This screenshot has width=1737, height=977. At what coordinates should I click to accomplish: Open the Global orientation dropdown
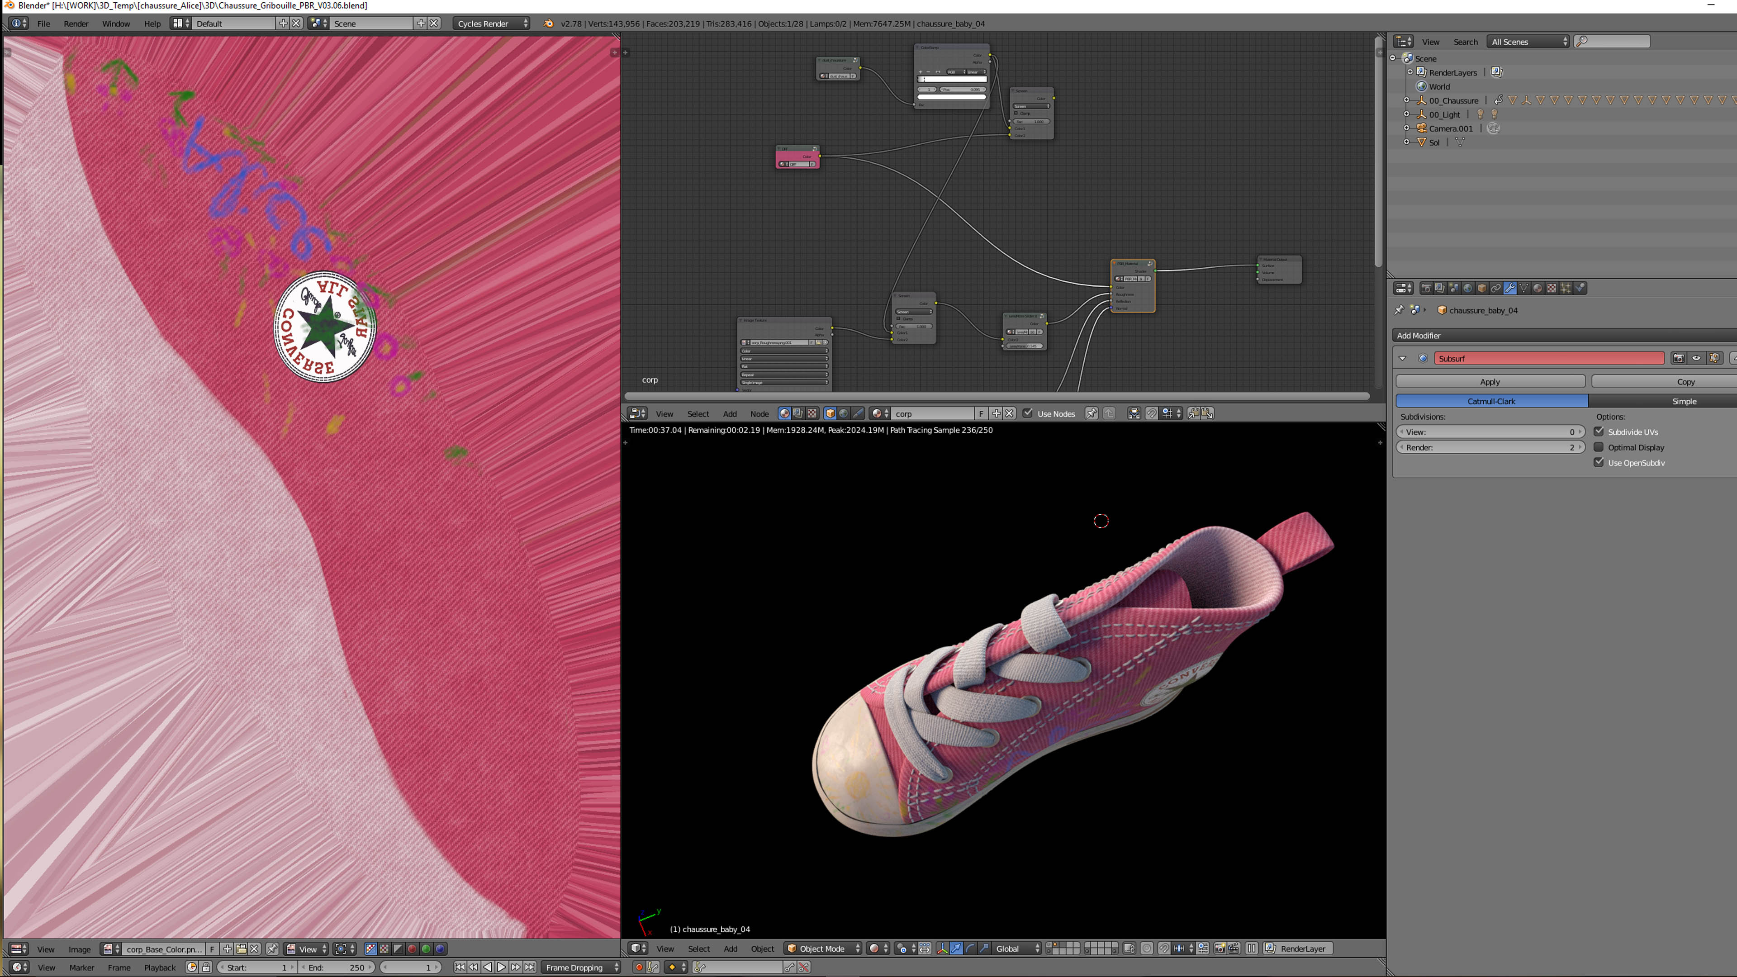pos(1017,948)
